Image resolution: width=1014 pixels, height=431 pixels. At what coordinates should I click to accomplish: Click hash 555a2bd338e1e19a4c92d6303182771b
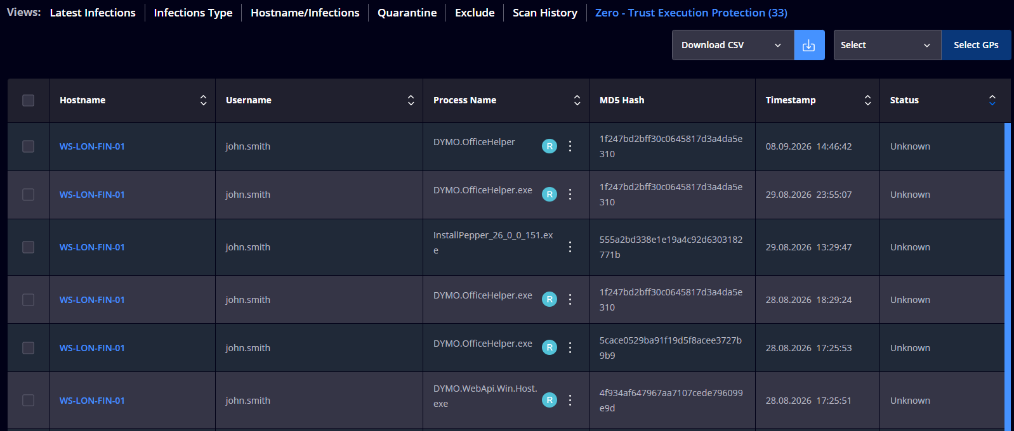tap(671, 247)
